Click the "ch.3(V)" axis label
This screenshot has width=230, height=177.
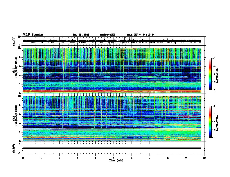14,148
